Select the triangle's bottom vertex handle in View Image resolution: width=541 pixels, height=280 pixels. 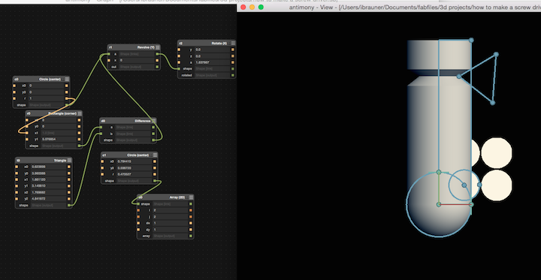pos(492,103)
